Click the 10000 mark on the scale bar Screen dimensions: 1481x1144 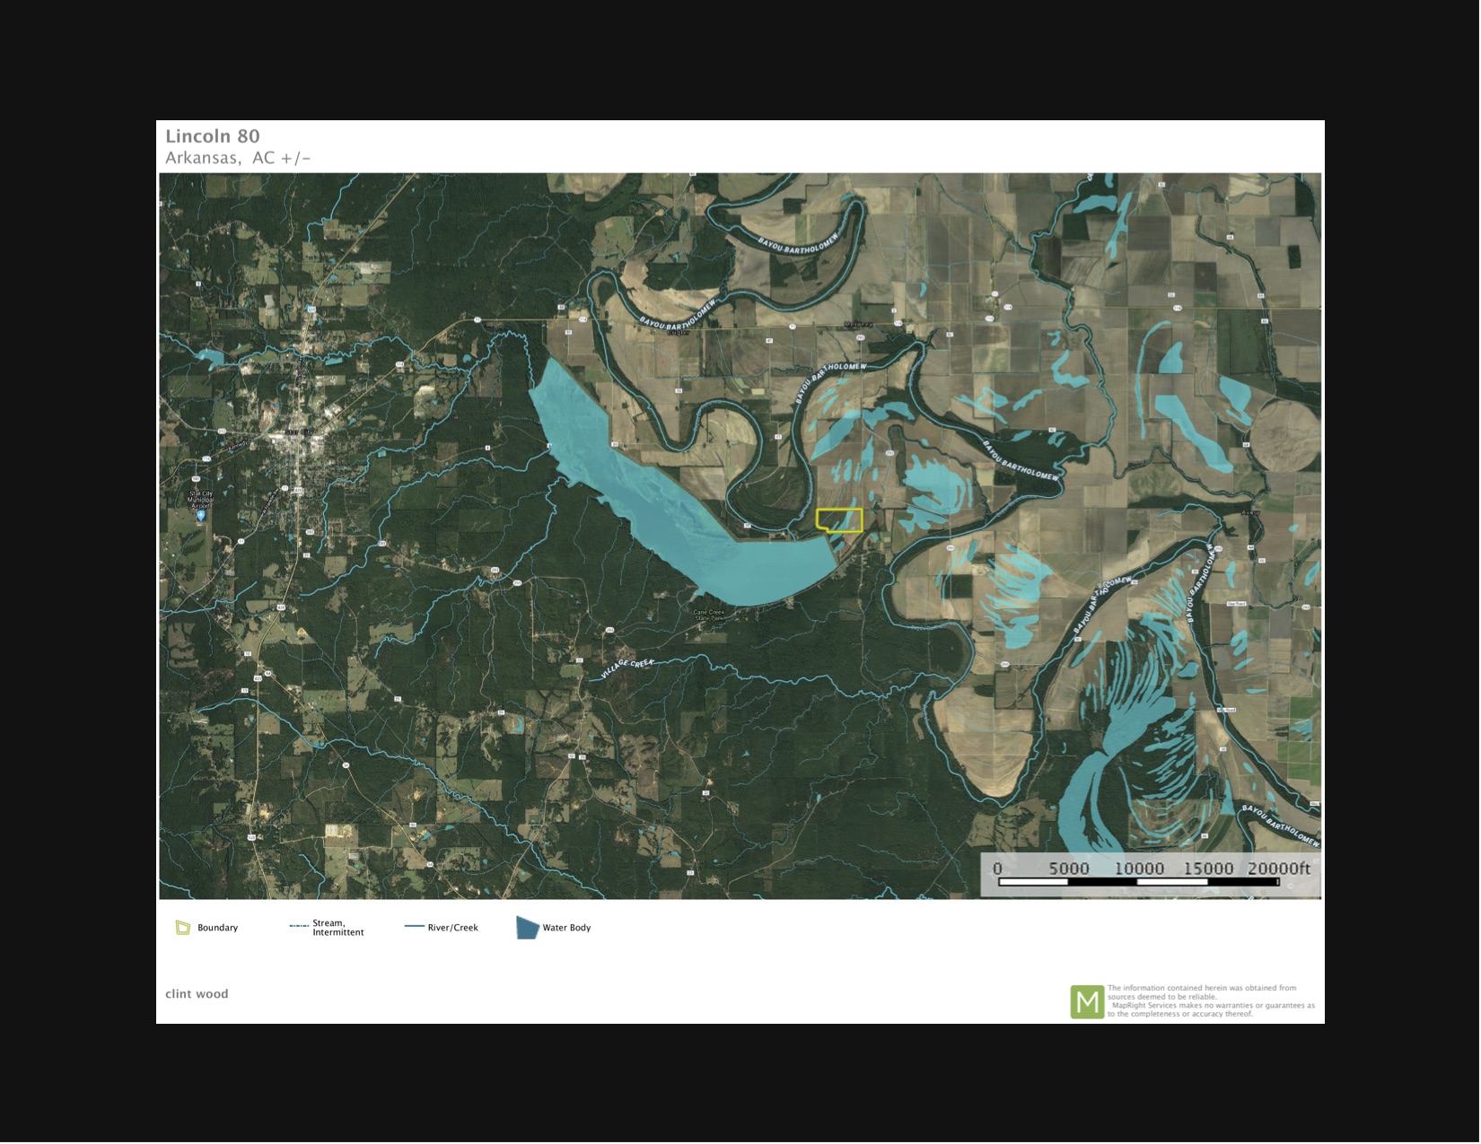pos(1139,869)
